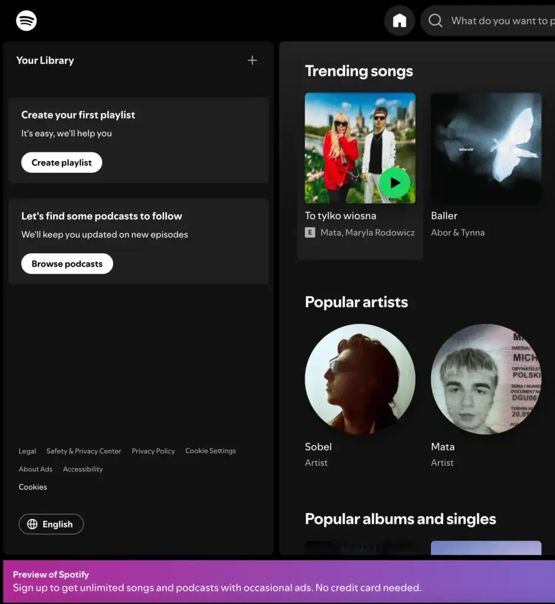Open To tylko wiosna cover art
Screen dimensions: 555x604
360,148
